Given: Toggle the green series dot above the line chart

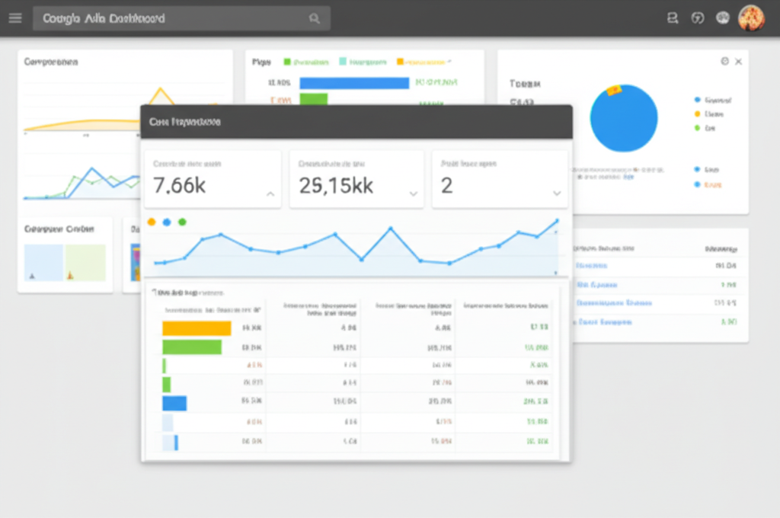Looking at the screenshot, I should (182, 222).
